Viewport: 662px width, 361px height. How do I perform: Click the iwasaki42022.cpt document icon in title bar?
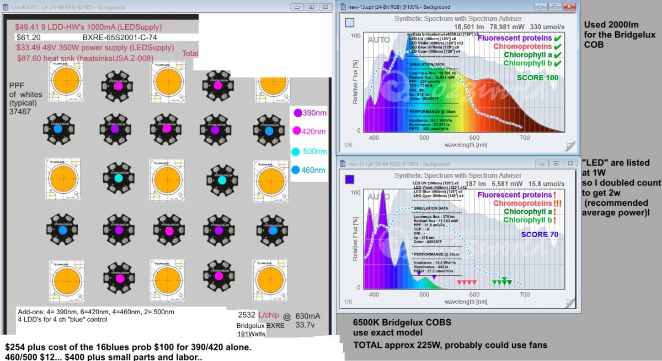(x=6, y=8)
